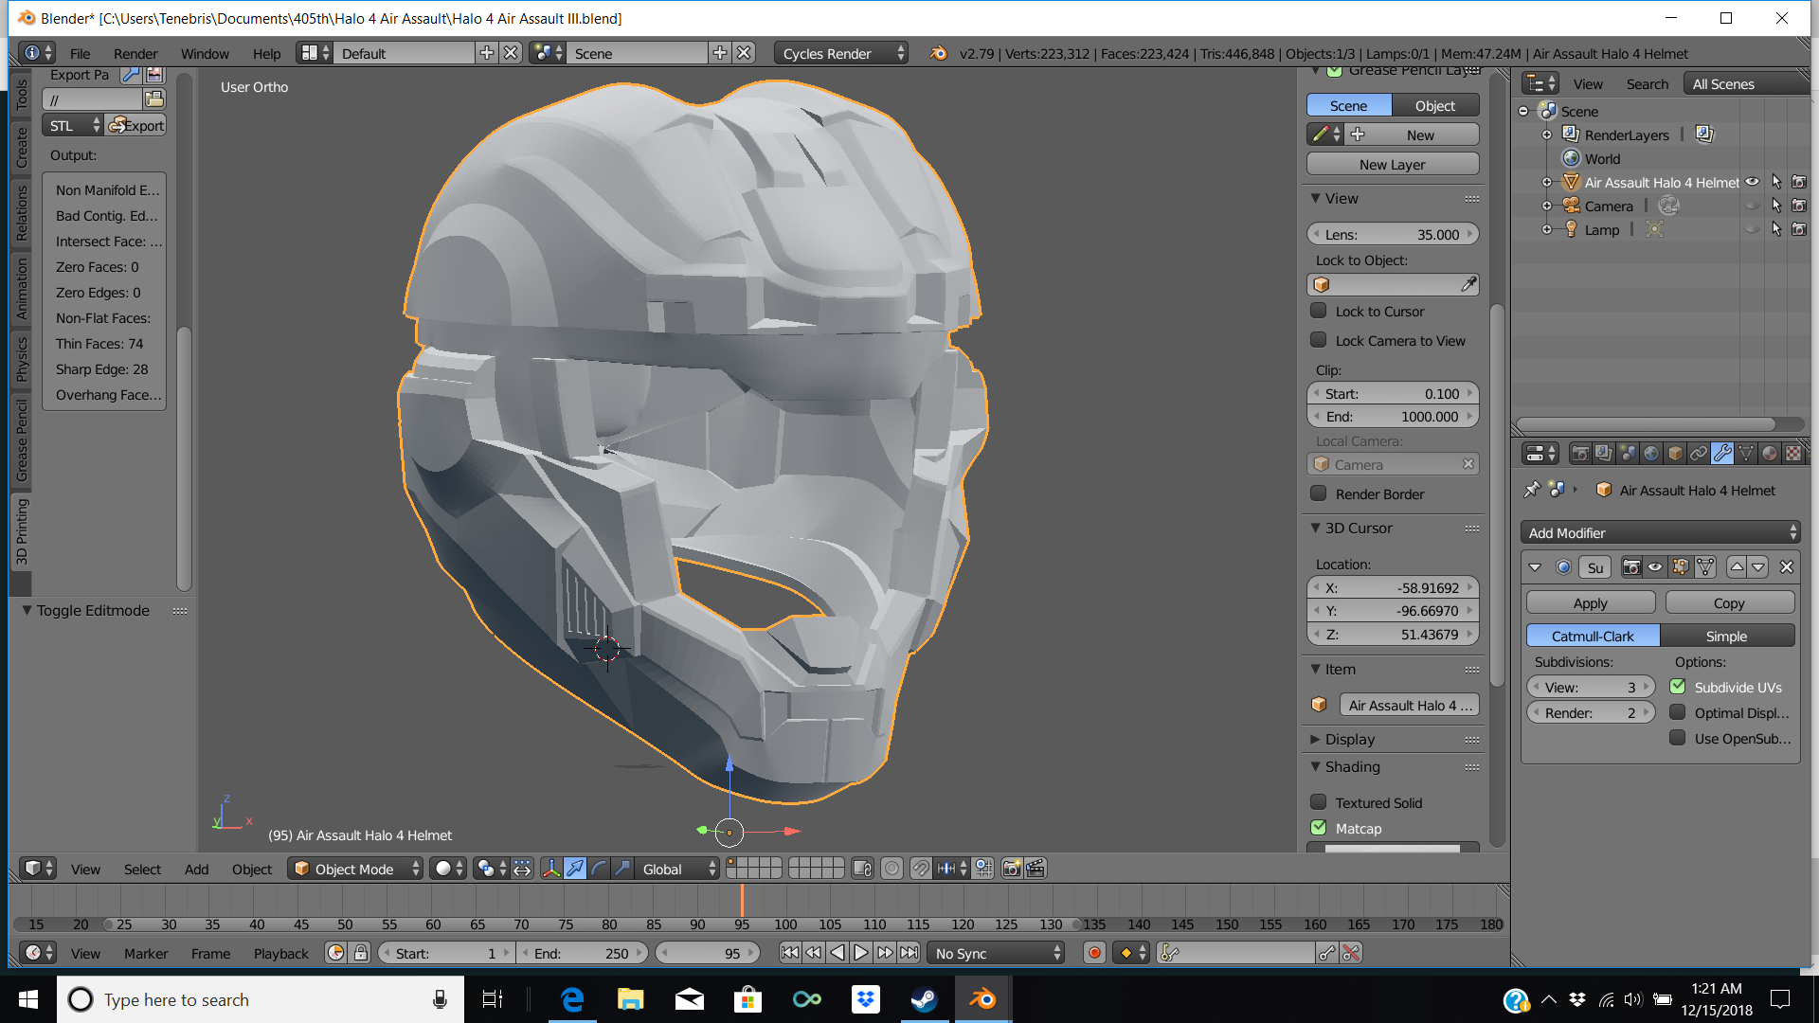Enable Lock Camera to View checkbox

pos(1318,340)
